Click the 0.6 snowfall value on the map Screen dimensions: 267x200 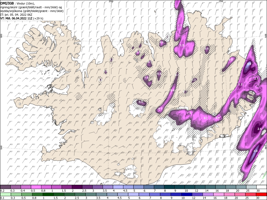(172, 90)
